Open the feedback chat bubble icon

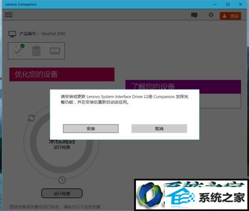pyautogui.click(x=194, y=15)
